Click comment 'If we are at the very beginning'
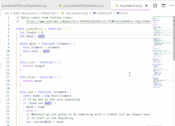Screen dimensions: 175x126 [x=51, y=99]
